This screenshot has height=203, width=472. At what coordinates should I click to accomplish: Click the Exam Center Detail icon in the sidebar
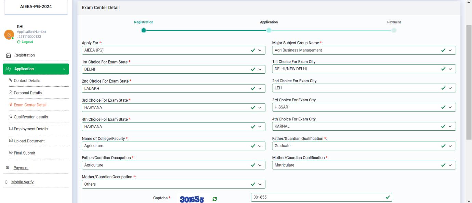point(11,105)
